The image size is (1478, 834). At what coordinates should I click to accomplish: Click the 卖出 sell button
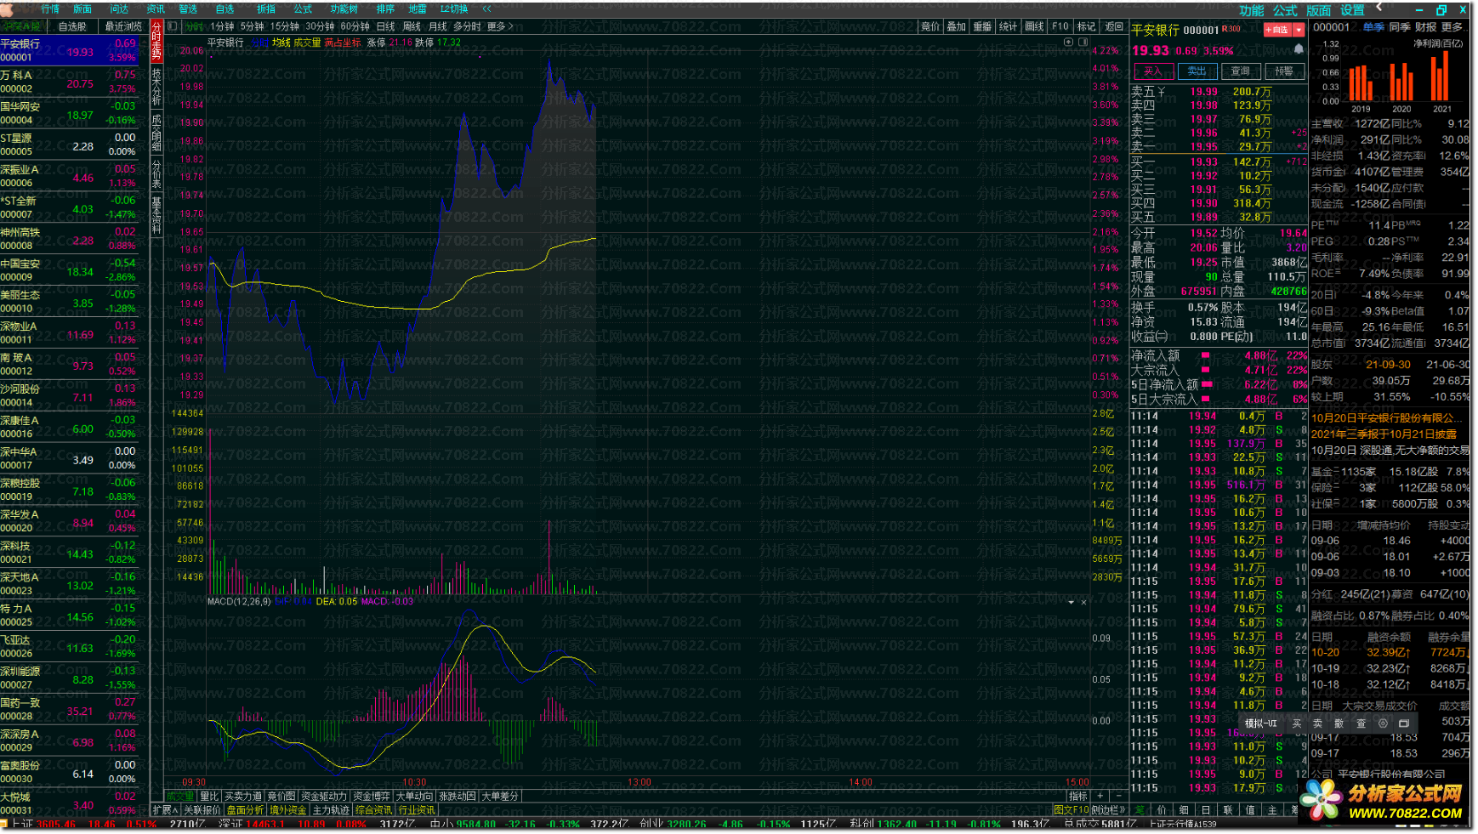(x=1197, y=71)
